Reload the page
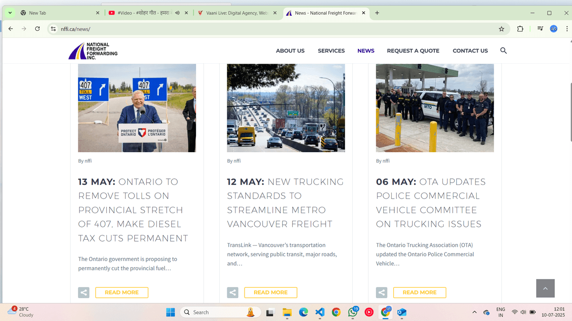Screen dimensions: 572x321 point(37,29)
